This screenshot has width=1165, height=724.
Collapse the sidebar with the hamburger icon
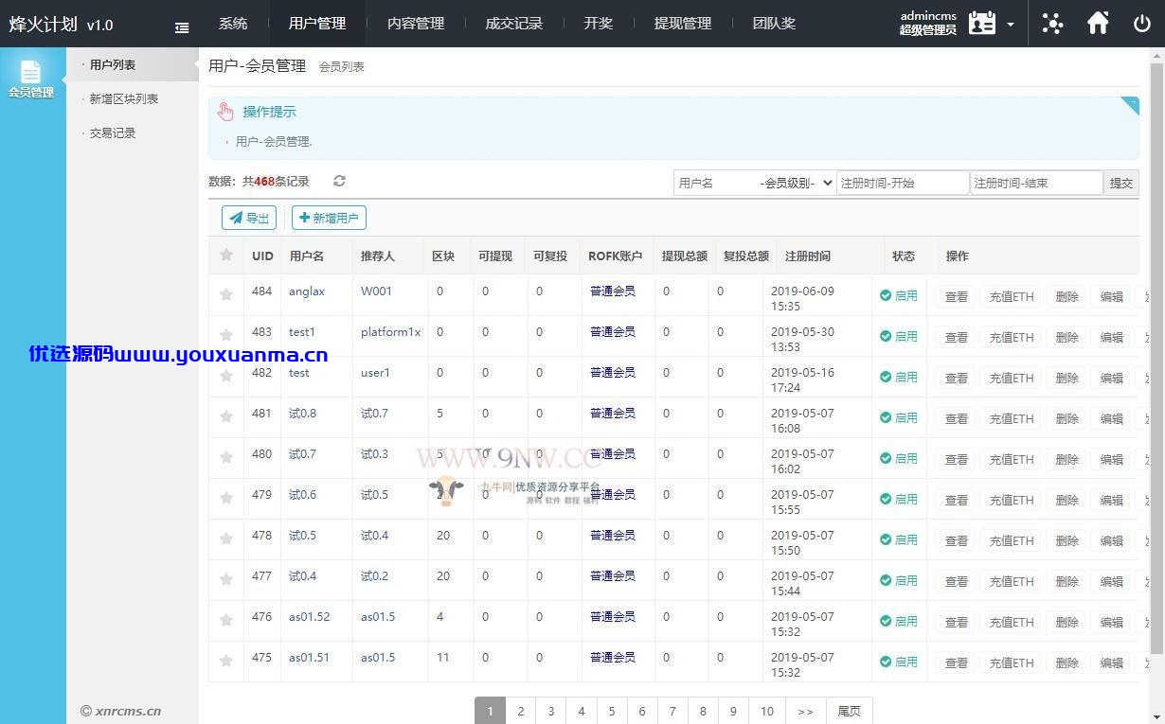pos(182,28)
